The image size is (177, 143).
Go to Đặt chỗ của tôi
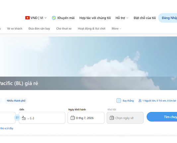pyautogui.click(x=145, y=18)
